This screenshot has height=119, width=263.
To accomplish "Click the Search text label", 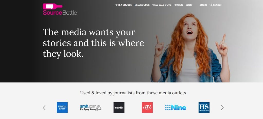I will tap(218, 5).
